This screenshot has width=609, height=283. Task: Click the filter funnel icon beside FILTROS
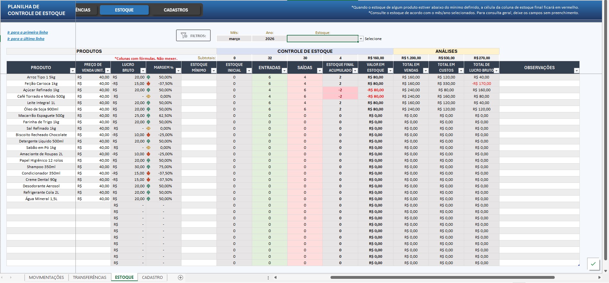[x=184, y=36]
